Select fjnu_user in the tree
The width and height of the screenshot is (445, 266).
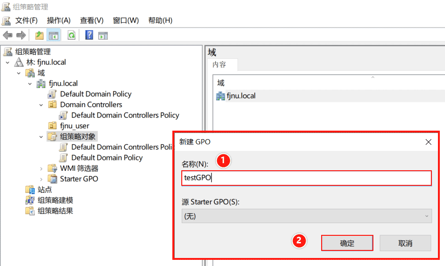pyautogui.click(x=75, y=126)
